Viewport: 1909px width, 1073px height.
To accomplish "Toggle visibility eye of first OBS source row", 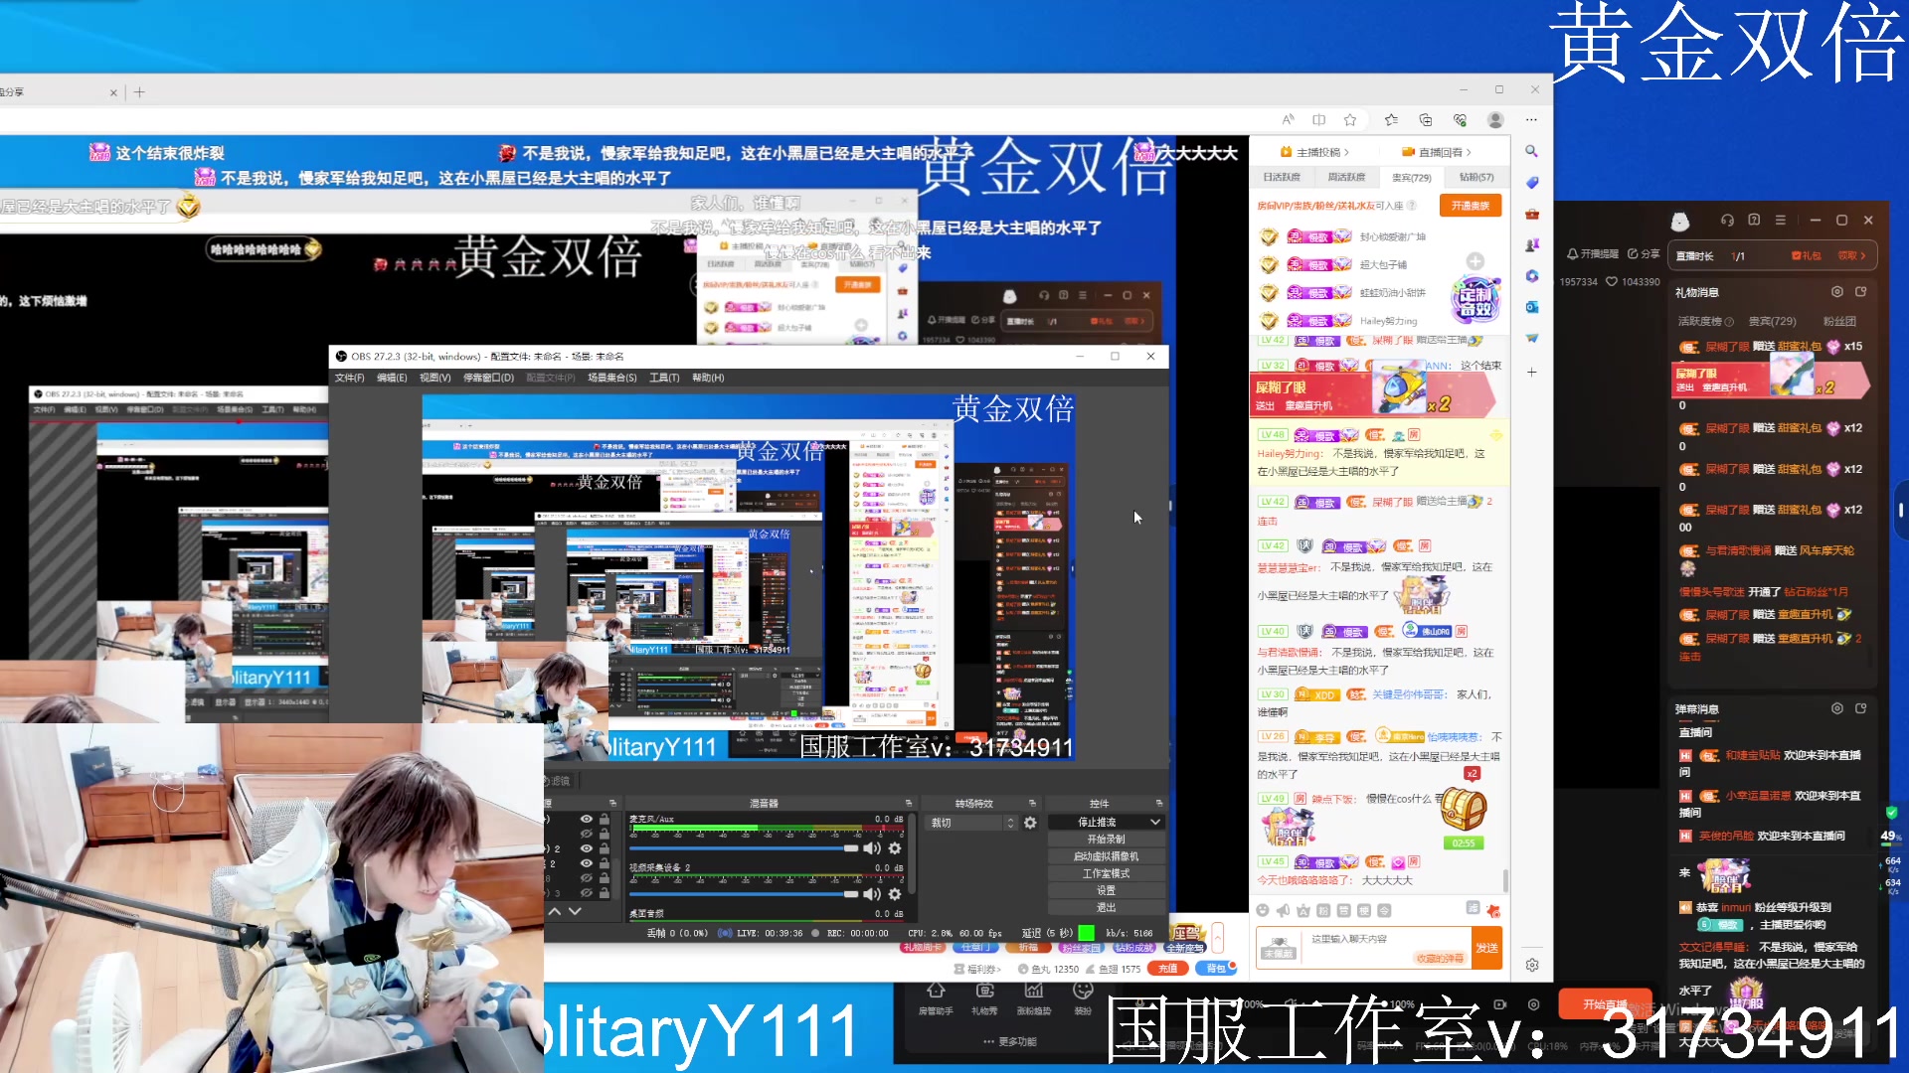I will [x=587, y=819].
